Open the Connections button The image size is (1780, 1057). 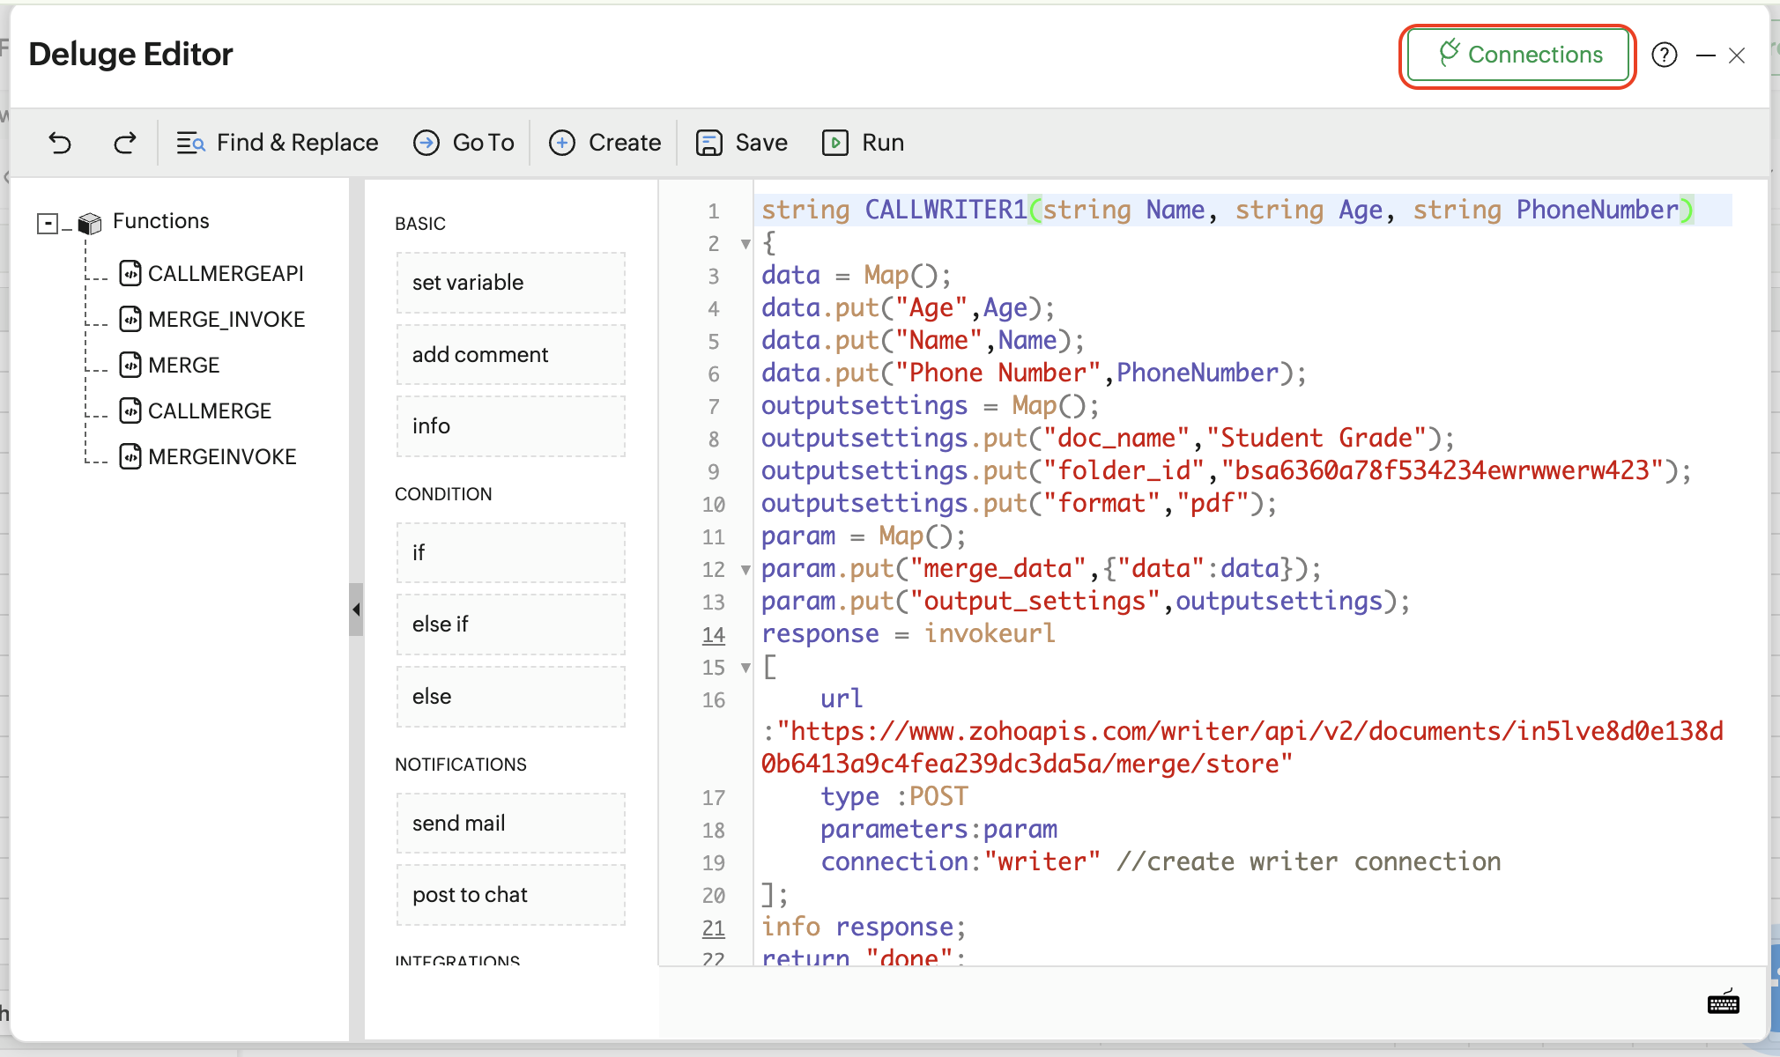[x=1517, y=55]
